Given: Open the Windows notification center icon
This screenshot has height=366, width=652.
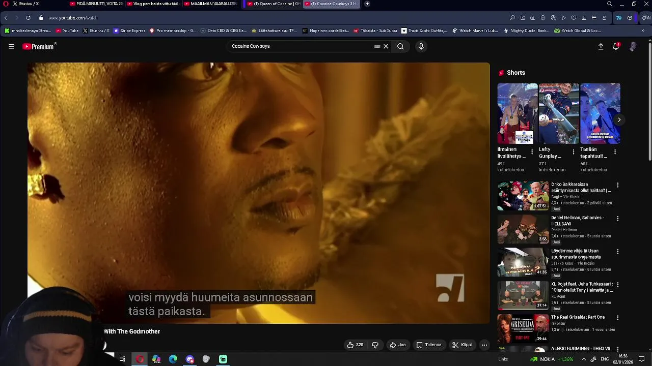Looking at the screenshot, I should [x=642, y=359].
